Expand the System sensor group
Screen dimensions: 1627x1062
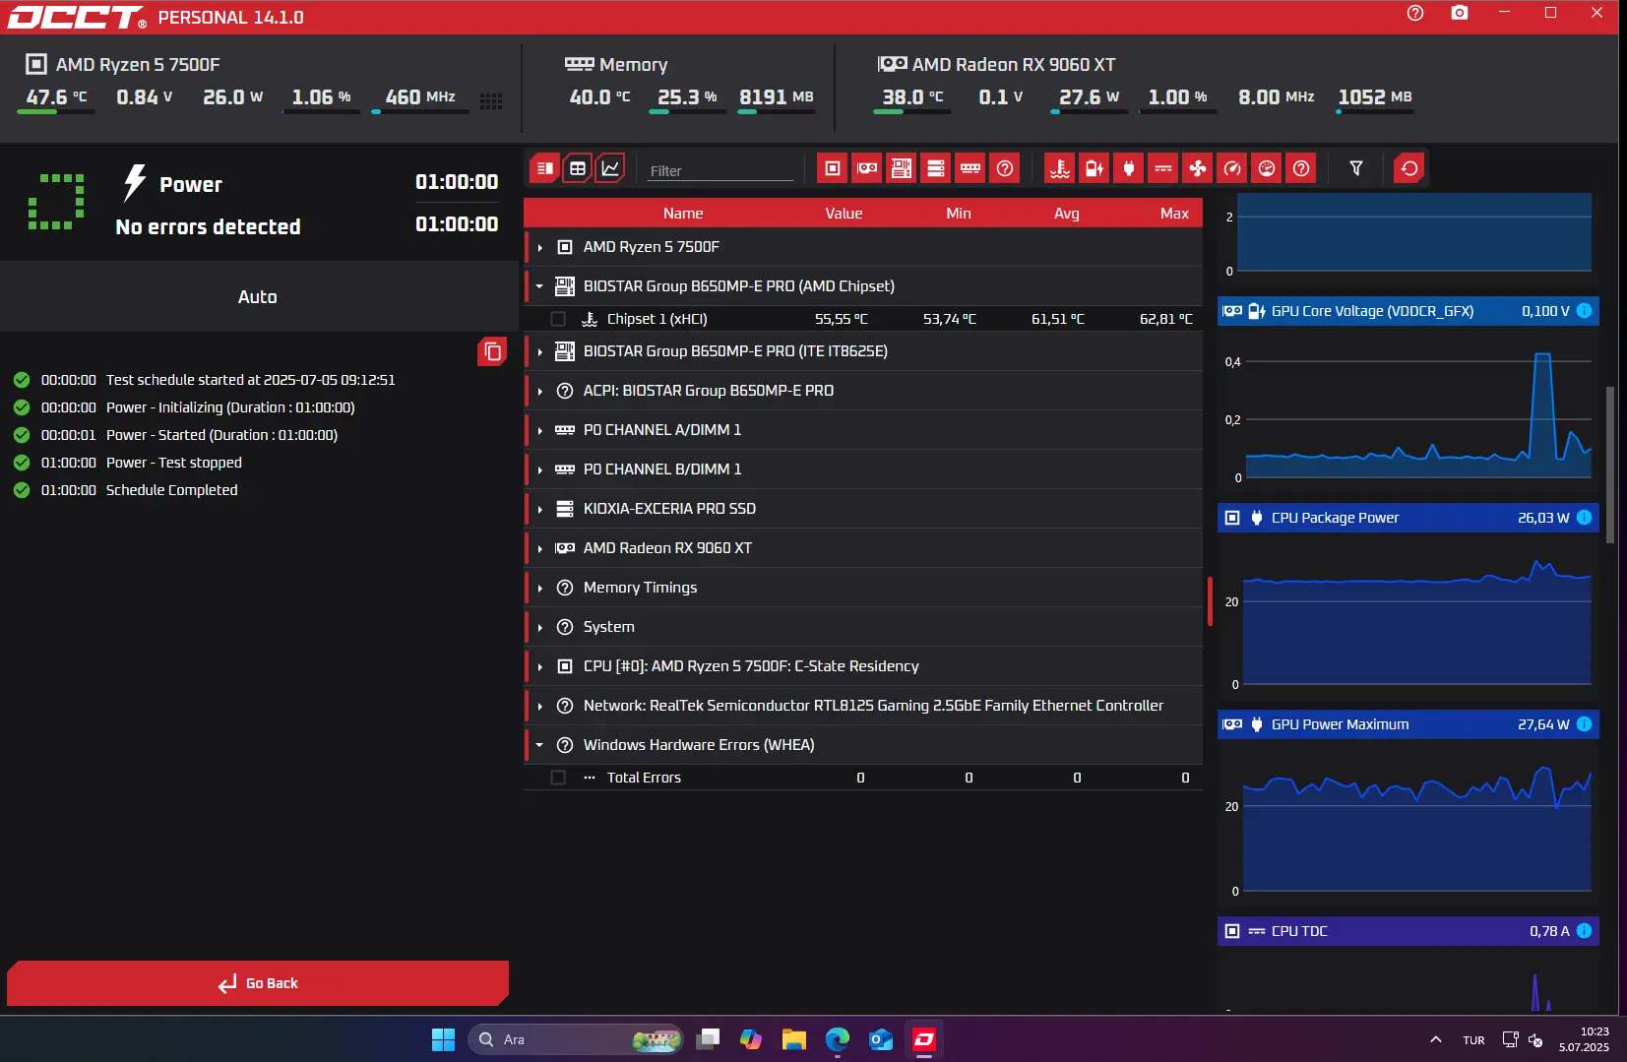coord(540,627)
